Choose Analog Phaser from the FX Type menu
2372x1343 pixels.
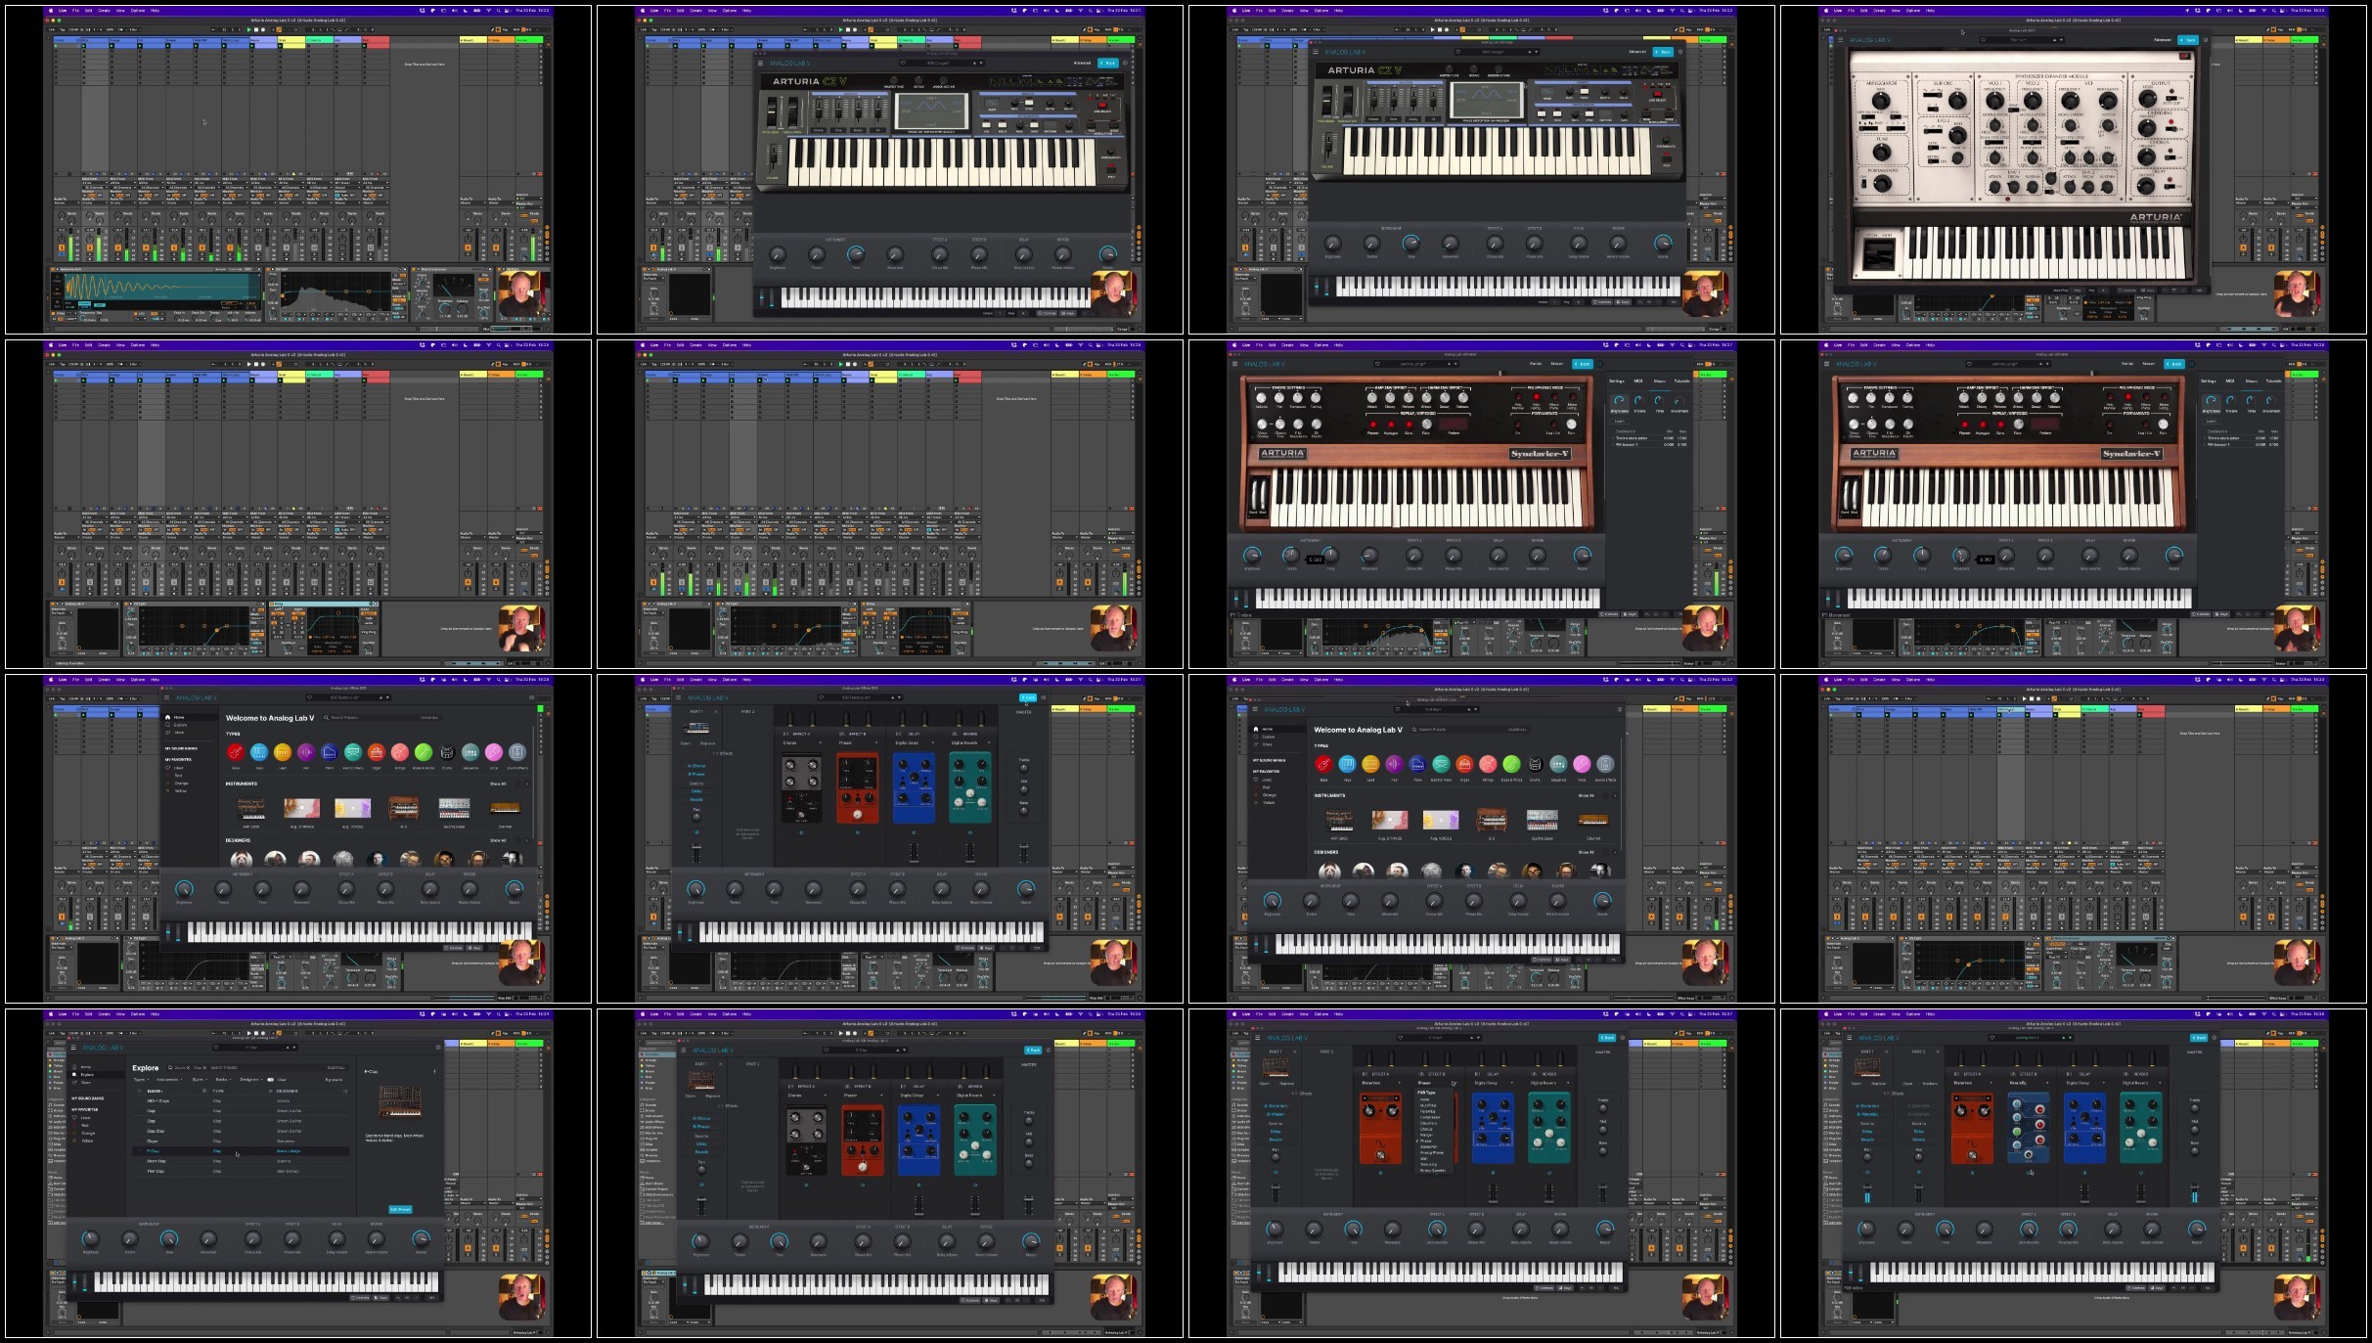click(1432, 1152)
